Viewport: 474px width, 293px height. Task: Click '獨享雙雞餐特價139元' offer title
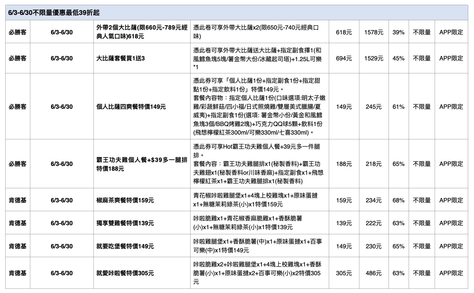(125, 223)
